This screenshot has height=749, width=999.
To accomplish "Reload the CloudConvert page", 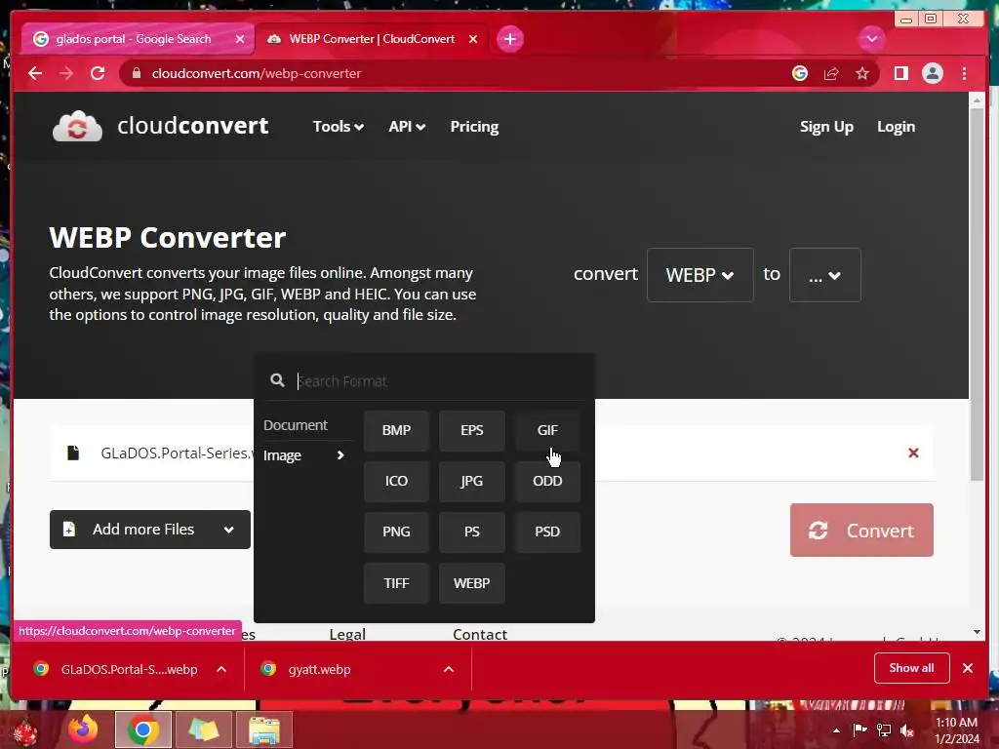I will tap(98, 73).
